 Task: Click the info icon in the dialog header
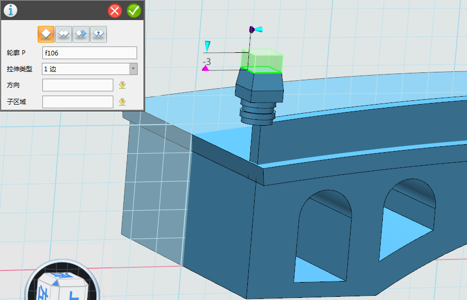click(11, 10)
